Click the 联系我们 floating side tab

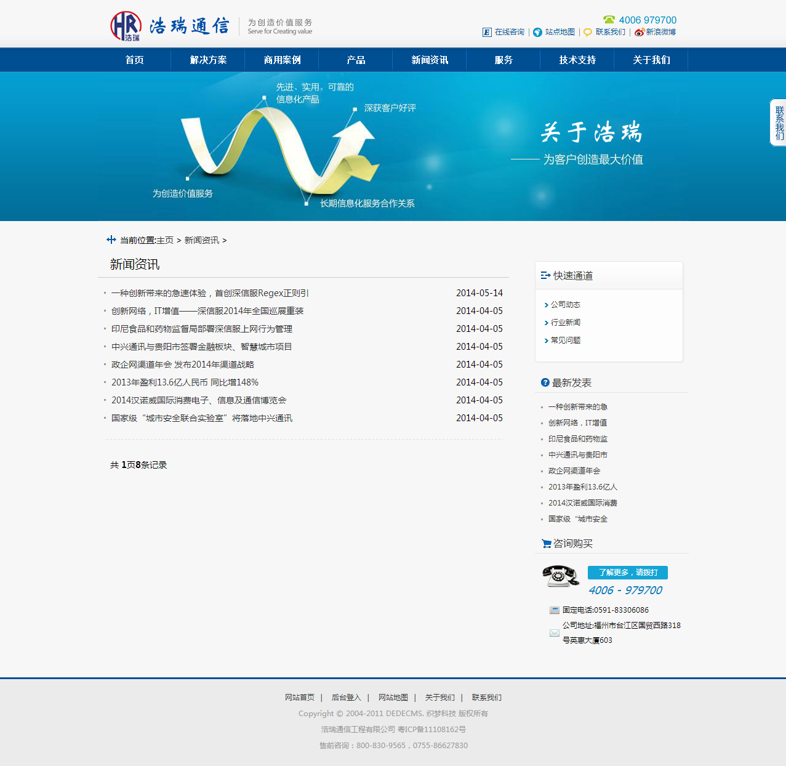tap(779, 123)
